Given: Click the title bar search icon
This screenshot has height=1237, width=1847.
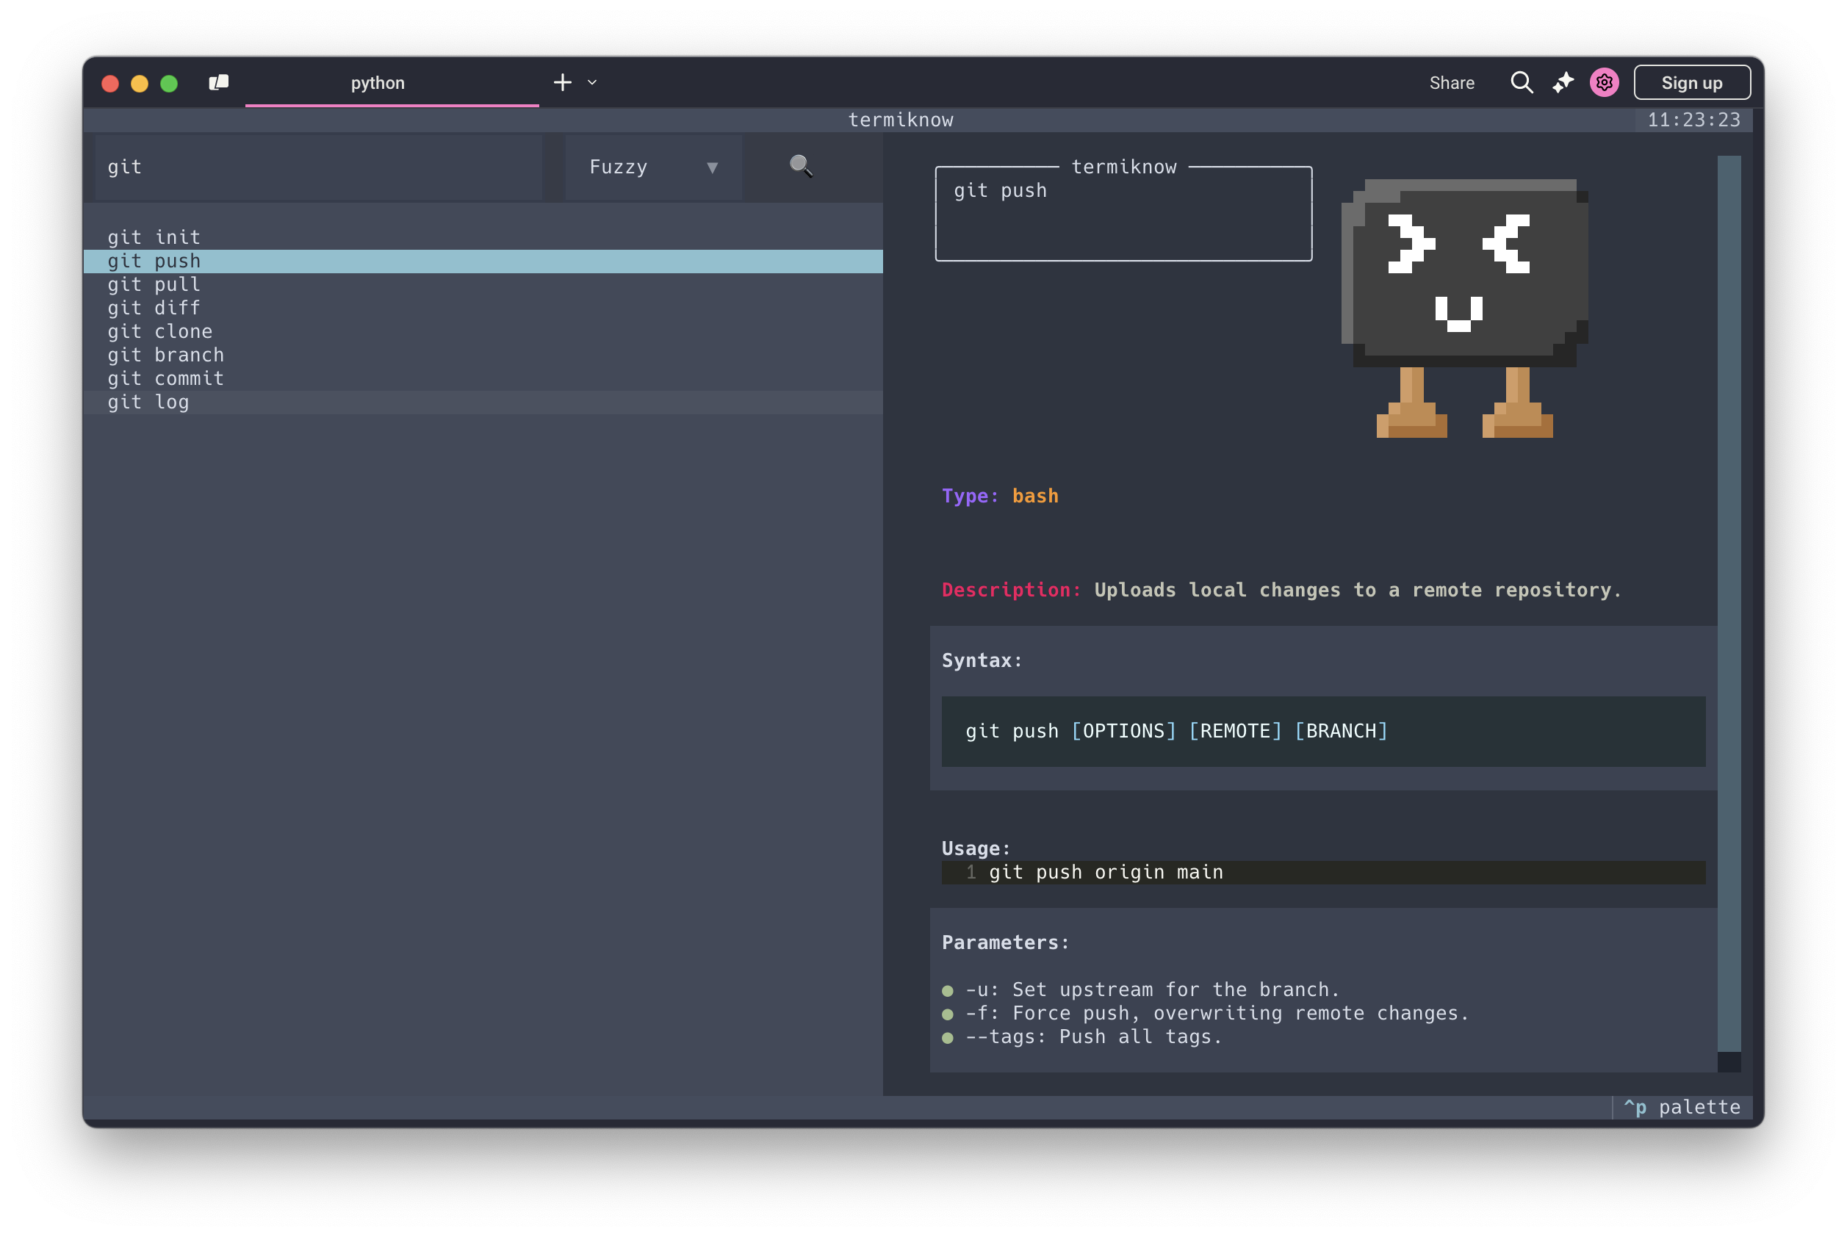Looking at the screenshot, I should pyautogui.click(x=1521, y=83).
